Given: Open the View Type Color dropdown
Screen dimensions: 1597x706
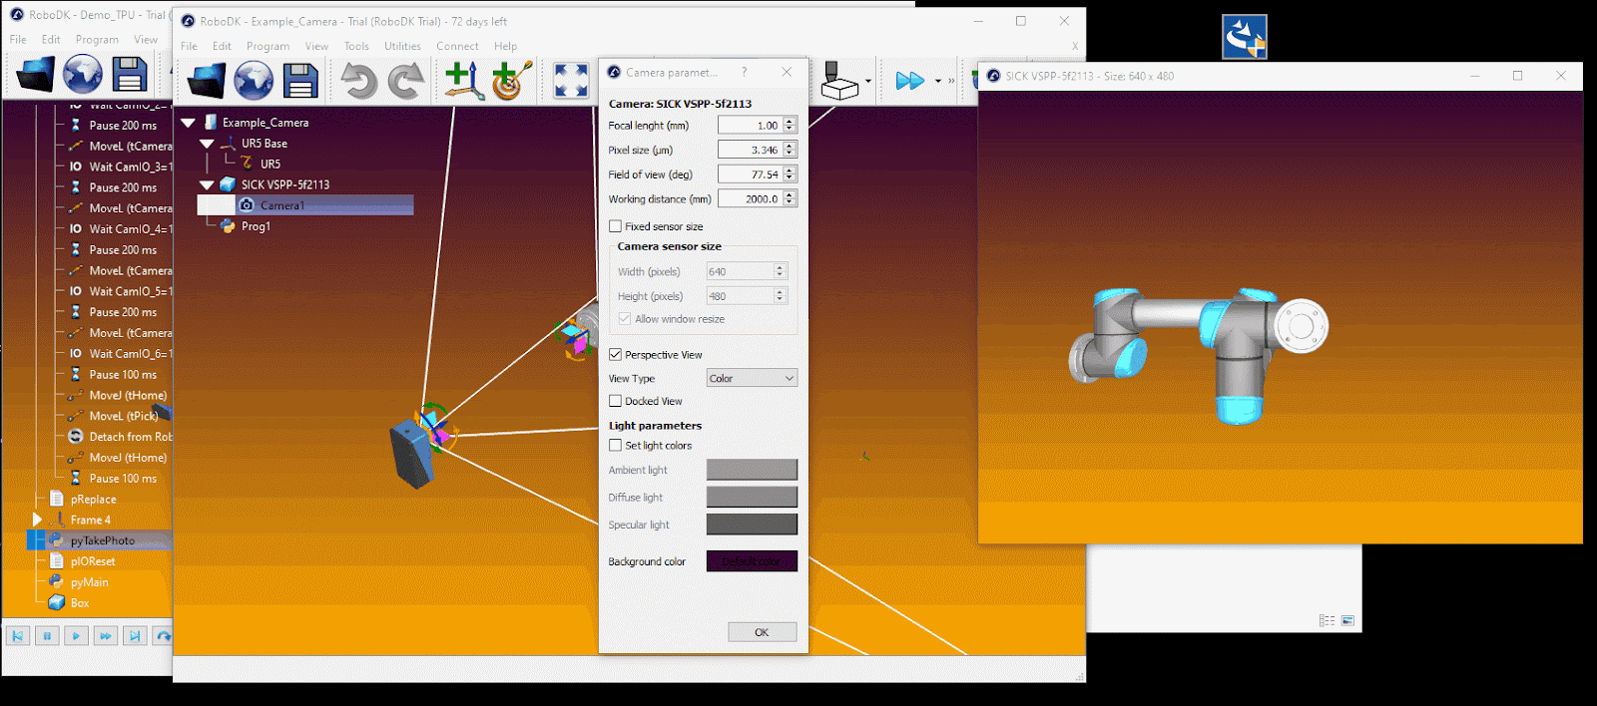Looking at the screenshot, I should [752, 378].
